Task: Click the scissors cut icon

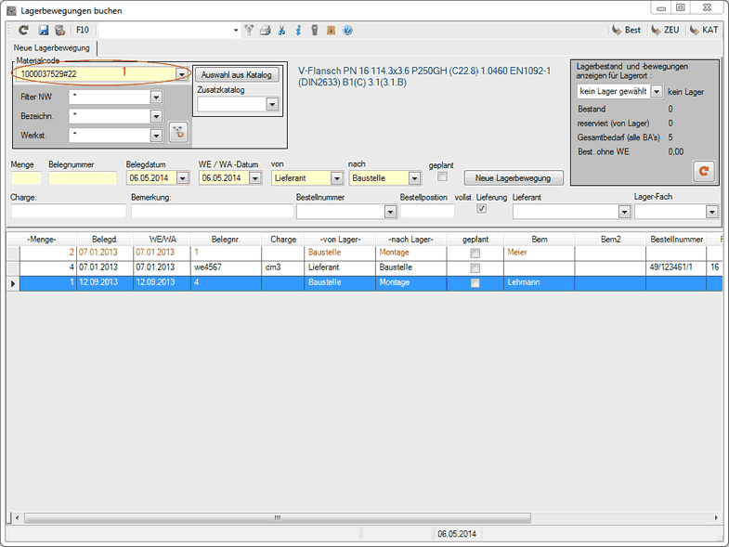Action: pyautogui.click(x=282, y=31)
